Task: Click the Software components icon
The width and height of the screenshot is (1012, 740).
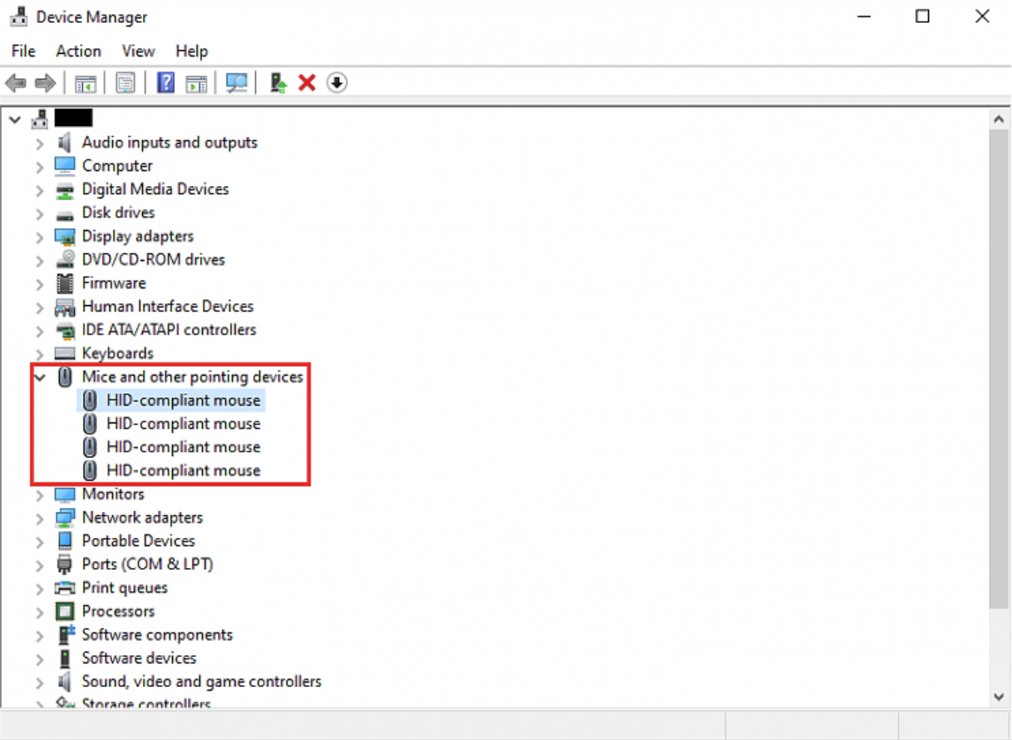Action: 66,635
